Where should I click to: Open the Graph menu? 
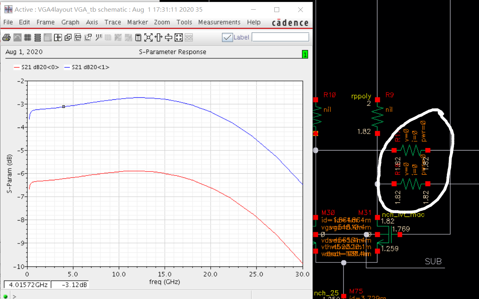coord(70,22)
